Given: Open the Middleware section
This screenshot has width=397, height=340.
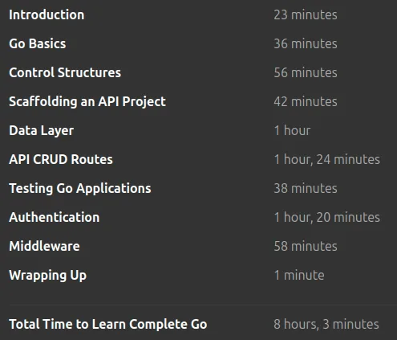Looking at the screenshot, I should 44,246.
